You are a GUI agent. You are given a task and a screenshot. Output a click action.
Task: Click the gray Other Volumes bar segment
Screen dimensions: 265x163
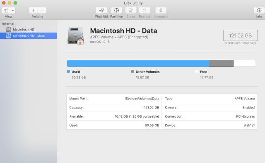[222, 64]
